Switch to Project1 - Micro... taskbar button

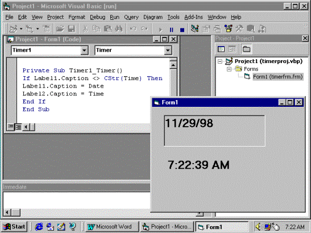pos(167,226)
